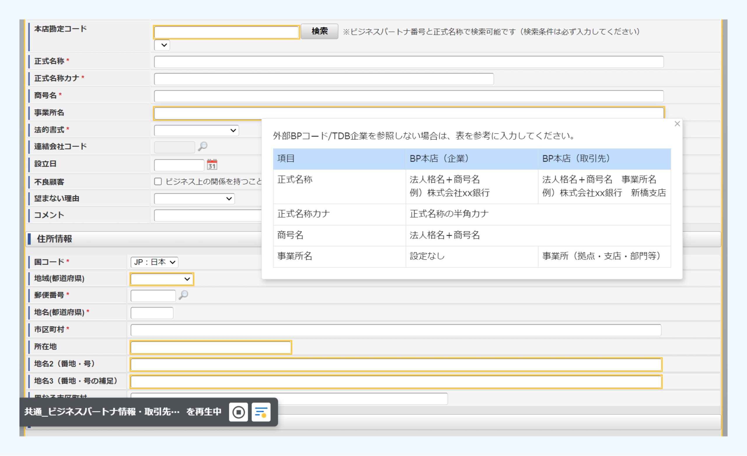This screenshot has height=456, width=747.
Task: Open the 国コード JP：日本 dropdown
Action: pos(154,262)
